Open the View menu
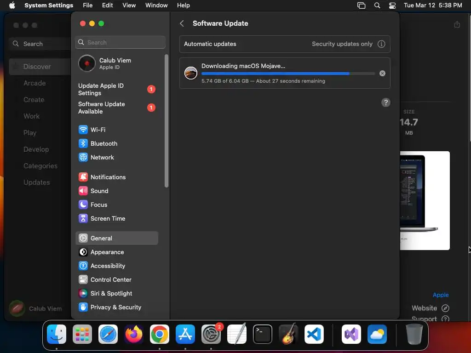The width and height of the screenshot is (471, 353). (129, 6)
